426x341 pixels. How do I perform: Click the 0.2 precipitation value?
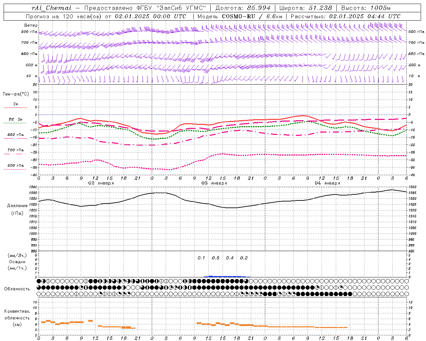(x=244, y=258)
